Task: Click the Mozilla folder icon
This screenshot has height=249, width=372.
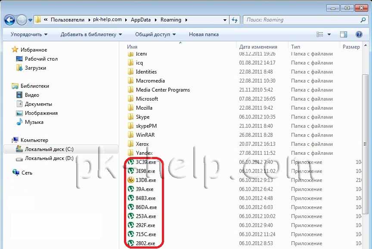Action: tap(130, 108)
